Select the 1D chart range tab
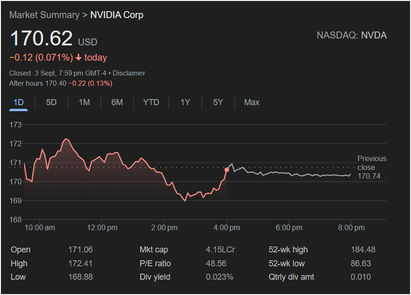The width and height of the screenshot is (411, 295). click(19, 102)
